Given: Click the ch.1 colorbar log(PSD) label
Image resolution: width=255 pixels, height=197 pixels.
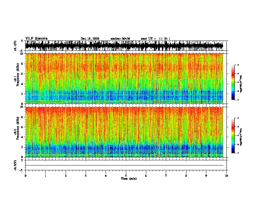Looking at the screenshot, I should click(x=241, y=84).
